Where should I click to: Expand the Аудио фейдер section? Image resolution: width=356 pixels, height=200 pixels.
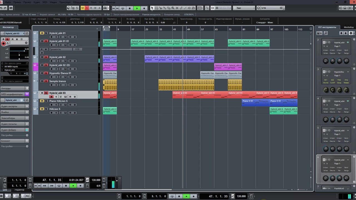point(14,130)
